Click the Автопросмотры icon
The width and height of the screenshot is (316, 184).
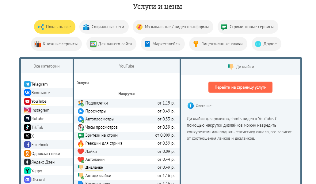(x=81, y=119)
